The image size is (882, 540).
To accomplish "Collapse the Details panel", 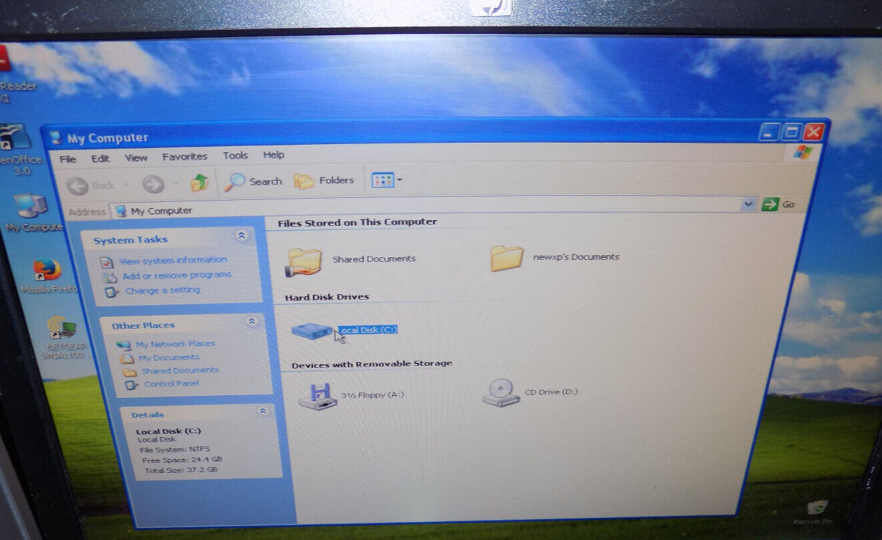I will point(262,411).
